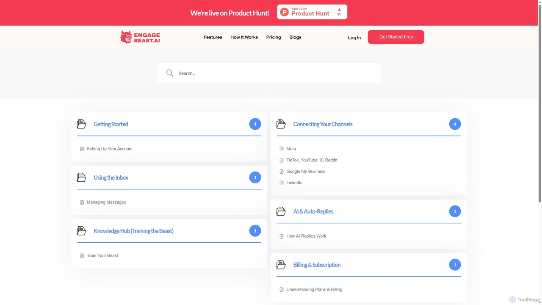This screenshot has width=542, height=305.
Task: Open the Connecting Your Channels heading
Action: pyautogui.click(x=323, y=124)
